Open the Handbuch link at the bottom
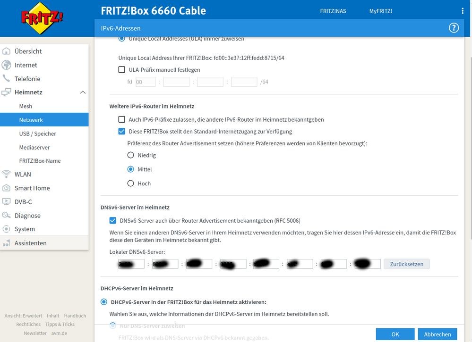The height and width of the screenshot is (342, 472). pos(75,316)
